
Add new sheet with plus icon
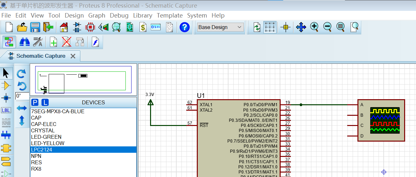point(53,42)
